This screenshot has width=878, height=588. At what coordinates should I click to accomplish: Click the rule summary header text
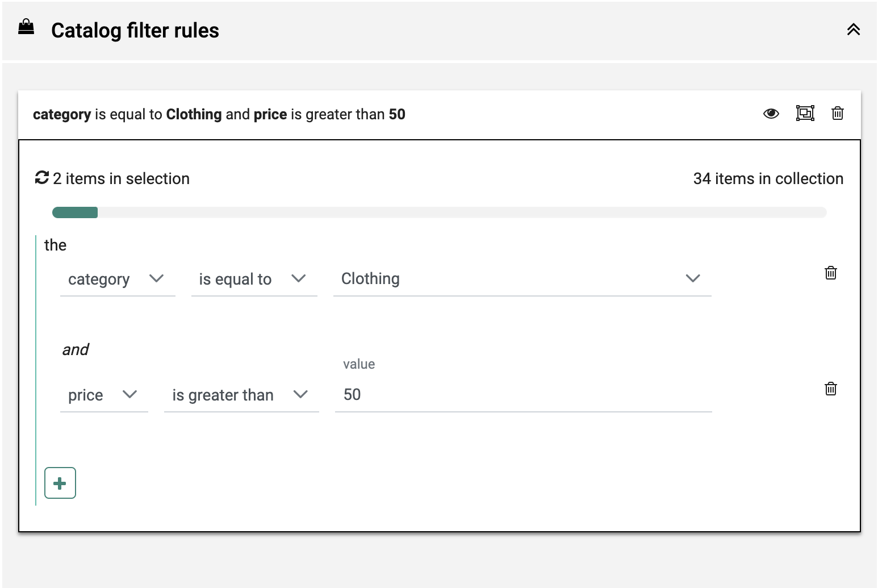coord(219,114)
